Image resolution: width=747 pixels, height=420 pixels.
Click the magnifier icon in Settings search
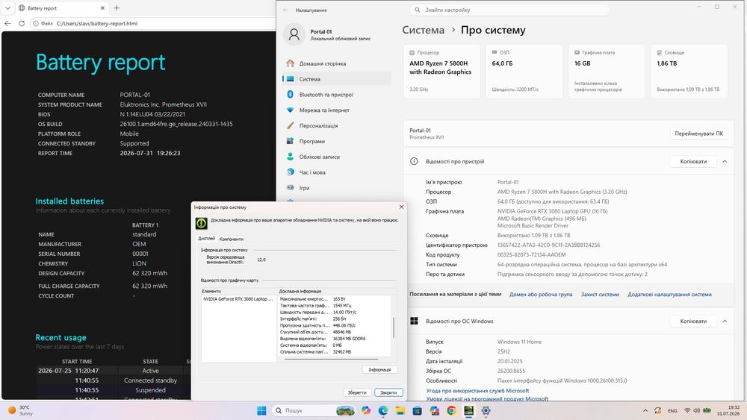pyautogui.click(x=418, y=10)
